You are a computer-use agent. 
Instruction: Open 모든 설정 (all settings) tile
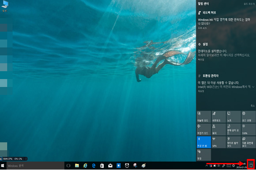(x=248, y=117)
